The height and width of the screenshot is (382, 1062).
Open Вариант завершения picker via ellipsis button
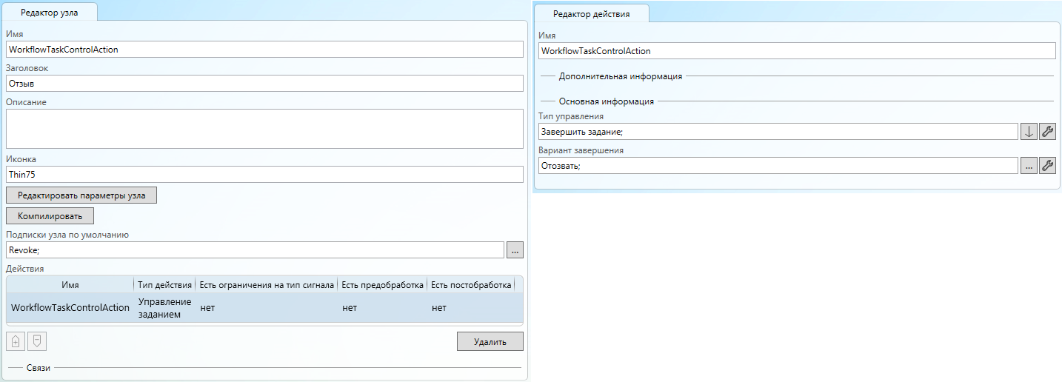[x=1028, y=166]
